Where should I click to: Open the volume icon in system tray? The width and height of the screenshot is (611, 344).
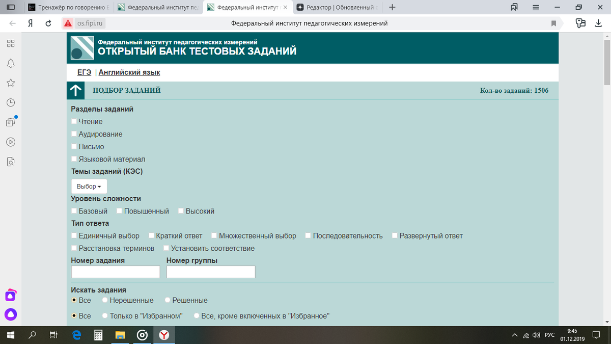[536, 335]
